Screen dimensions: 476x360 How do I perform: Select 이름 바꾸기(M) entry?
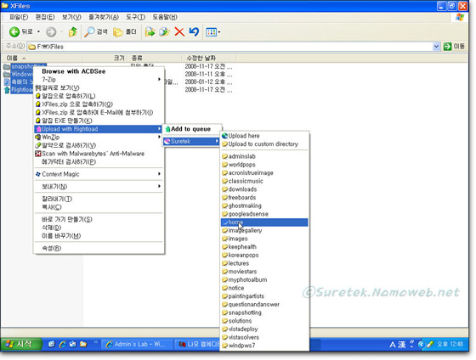point(99,236)
